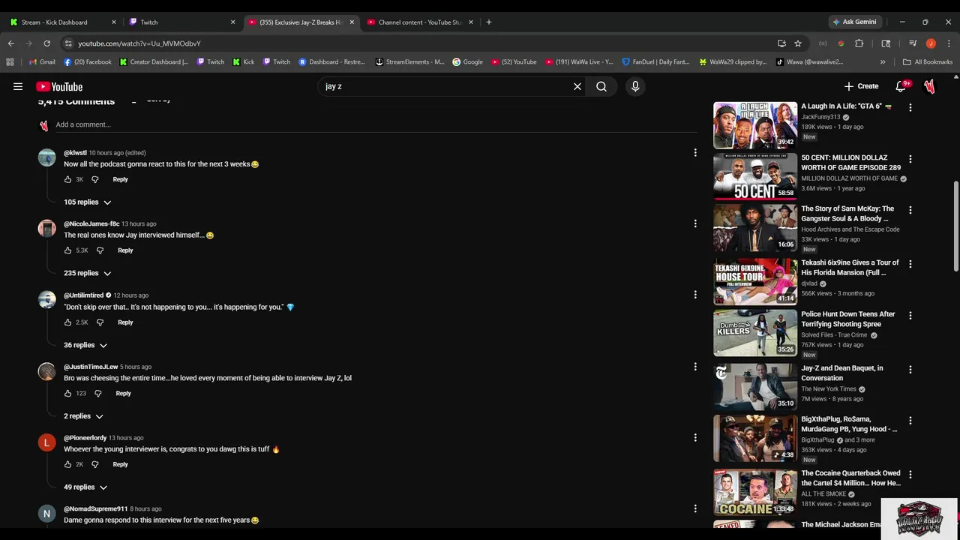Open action menu for @NicoleJames-f8c comment

[x=695, y=223]
